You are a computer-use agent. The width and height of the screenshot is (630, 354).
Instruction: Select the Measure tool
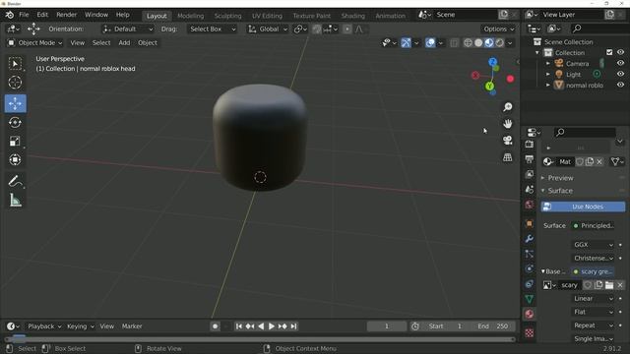click(x=16, y=201)
